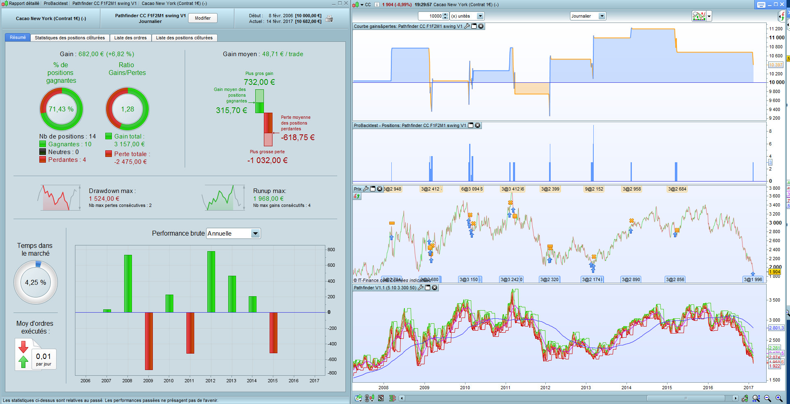Click scroll right arrow on chart scrollbar
The width and height of the screenshot is (790, 404).
(x=736, y=398)
